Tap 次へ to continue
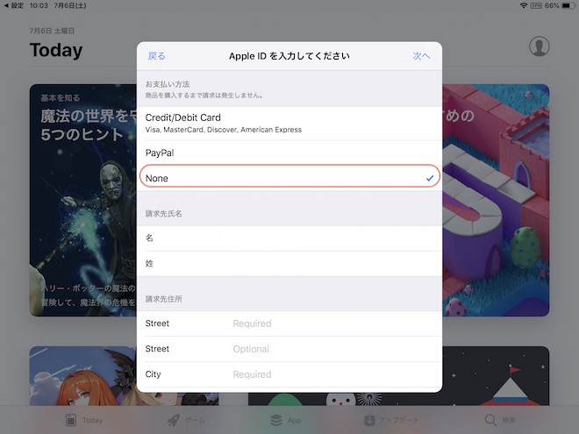This screenshot has width=579, height=434. tap(421, 56)
